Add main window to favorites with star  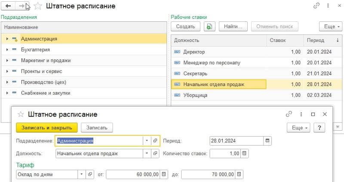point(38,6)
